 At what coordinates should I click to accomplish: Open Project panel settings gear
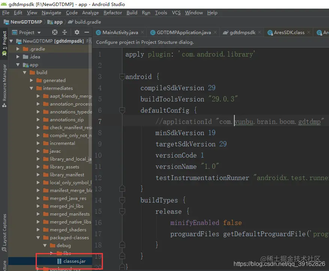[77, 32]
